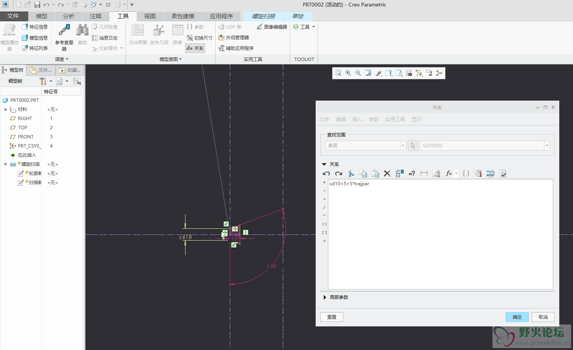Screen dimensions: 573x350
Task: Click the Refit view icon
Action: click(338, 73)
